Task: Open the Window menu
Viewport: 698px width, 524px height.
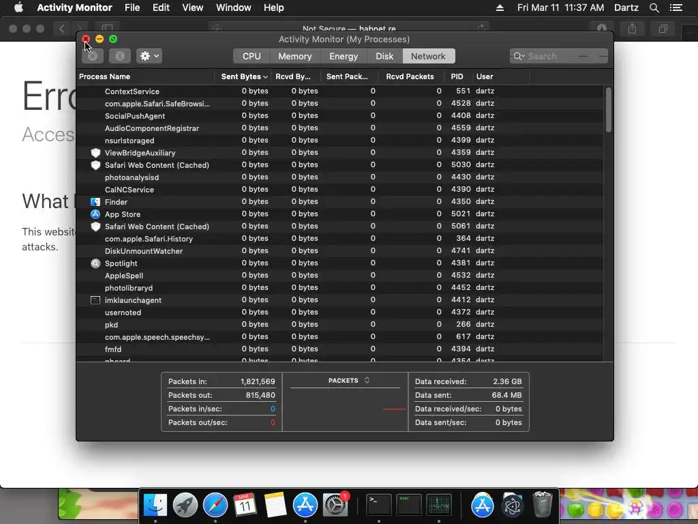Action: click(233, 8)
